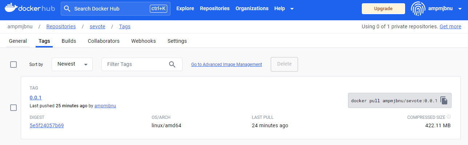
Task: Click the disabled Delete button
Action: pos(284,64)
